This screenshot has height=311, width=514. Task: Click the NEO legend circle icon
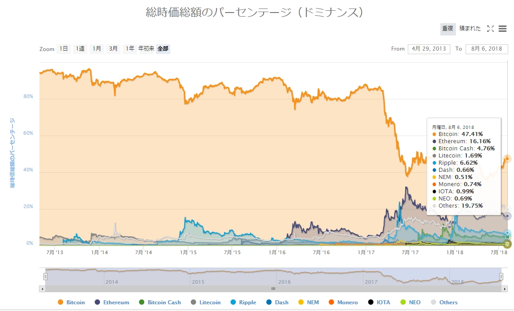pyautogui.click(x=403, y=302)
